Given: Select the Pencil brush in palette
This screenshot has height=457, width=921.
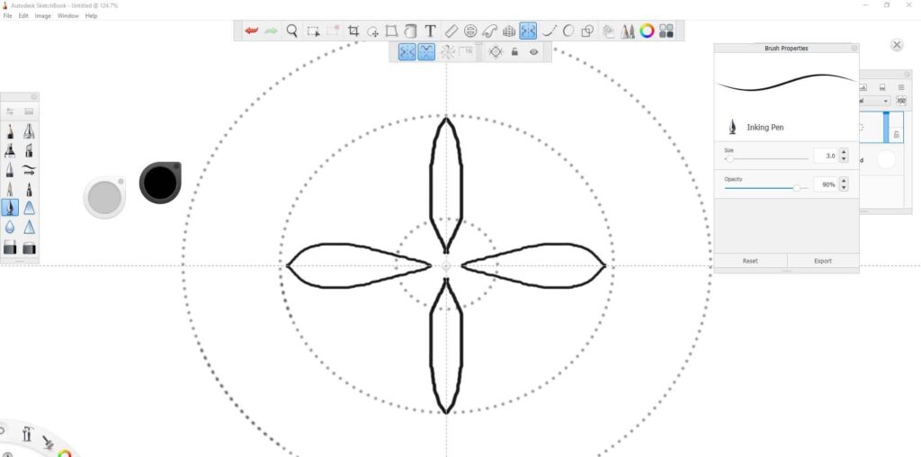Looking at the screenshot, I should click(x=10, y=131).
